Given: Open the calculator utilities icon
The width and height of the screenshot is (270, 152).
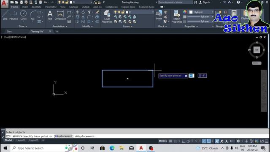Looking at the screenshot, I should pos(234,13).
